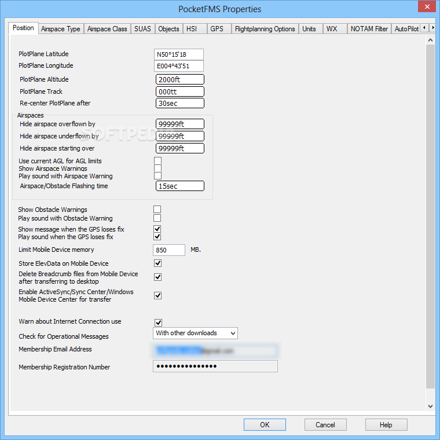The width and height of the screenshot is (440, 440).
Task: Uncheck Play sound when GPS loses fix
Action: [x=157, y=237]
